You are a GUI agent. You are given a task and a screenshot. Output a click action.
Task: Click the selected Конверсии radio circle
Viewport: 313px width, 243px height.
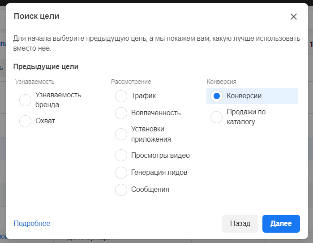coord(217,96)
